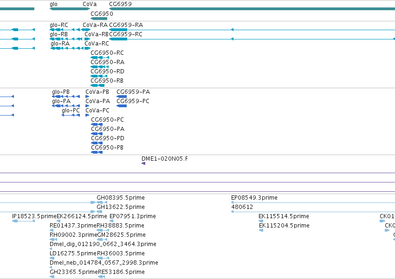Select EST GH08395.5prime
Screen dimensions: 395x279
[121, 198]
